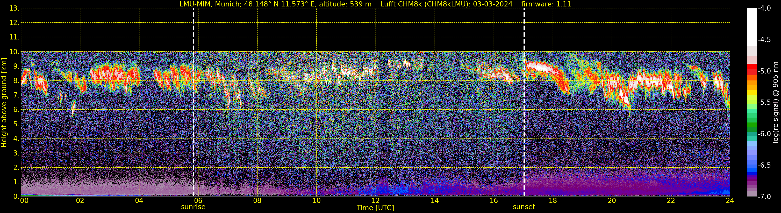Click the colorbar label '-7.0'

pos(764,197)
